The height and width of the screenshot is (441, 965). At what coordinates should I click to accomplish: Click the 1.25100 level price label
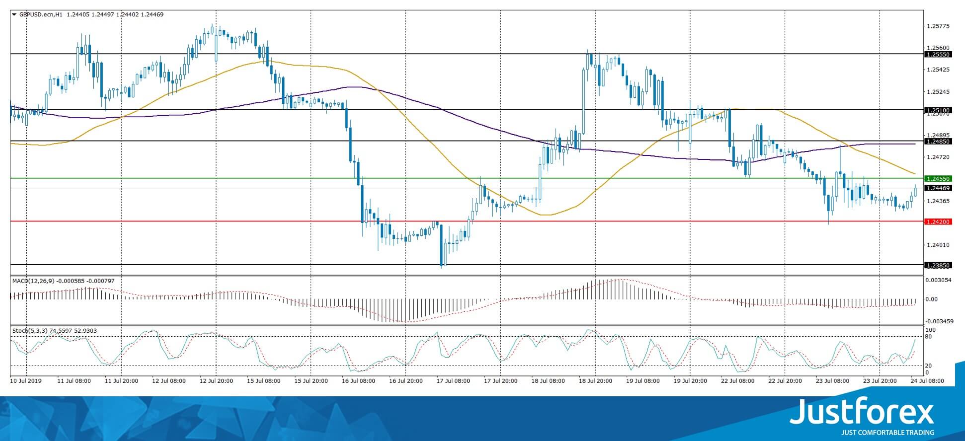[x=937, y=110]
